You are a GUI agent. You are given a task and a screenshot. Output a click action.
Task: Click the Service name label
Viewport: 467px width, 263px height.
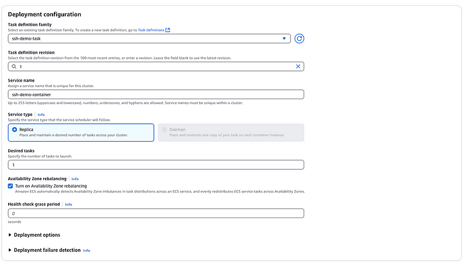[x=21, y=80]
